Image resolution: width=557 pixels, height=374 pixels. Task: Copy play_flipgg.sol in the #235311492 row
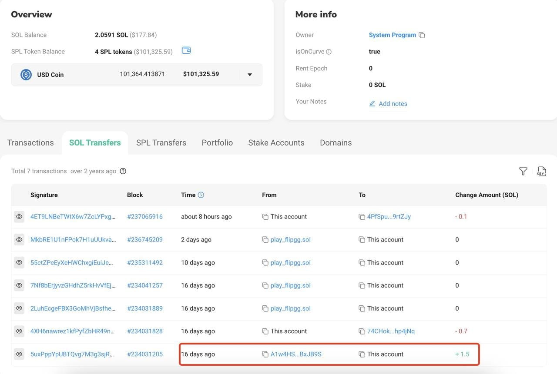(x=265, y=263)
